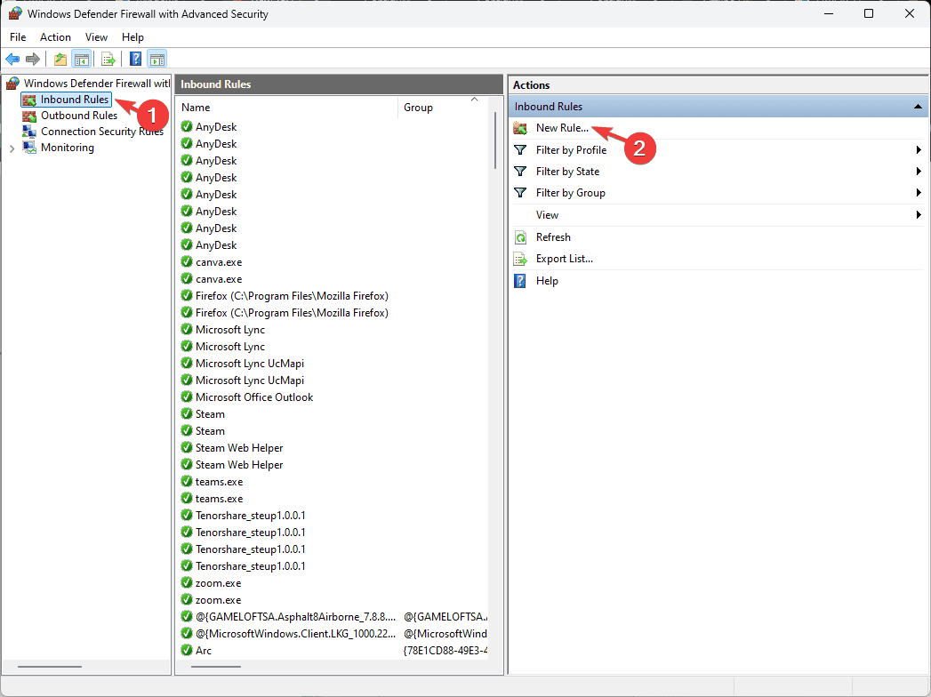Screen dimensions: 931x697
Task: Open the Help menu in menu bar
Action: click(x=132, y=36)
